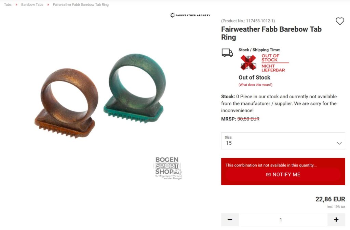Open the Size dropdown showing 15
Image resolution: width=350 pixels, height=230 pixels.
click(283, 141)
